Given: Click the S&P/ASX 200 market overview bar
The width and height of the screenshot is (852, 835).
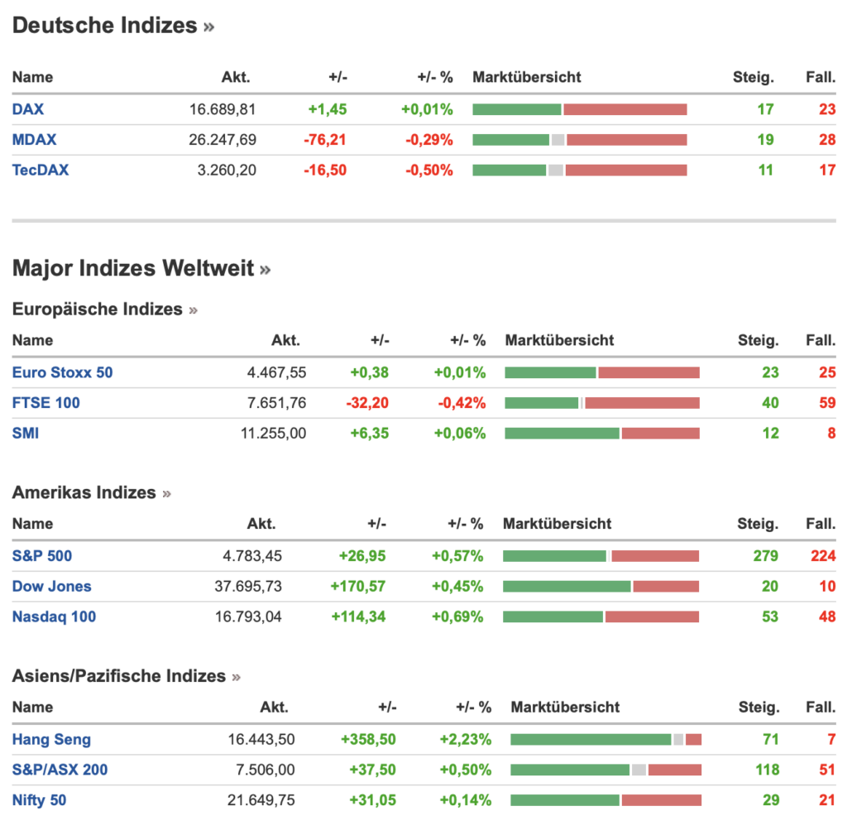Looking at the screenshot, I should pos(605,770).
